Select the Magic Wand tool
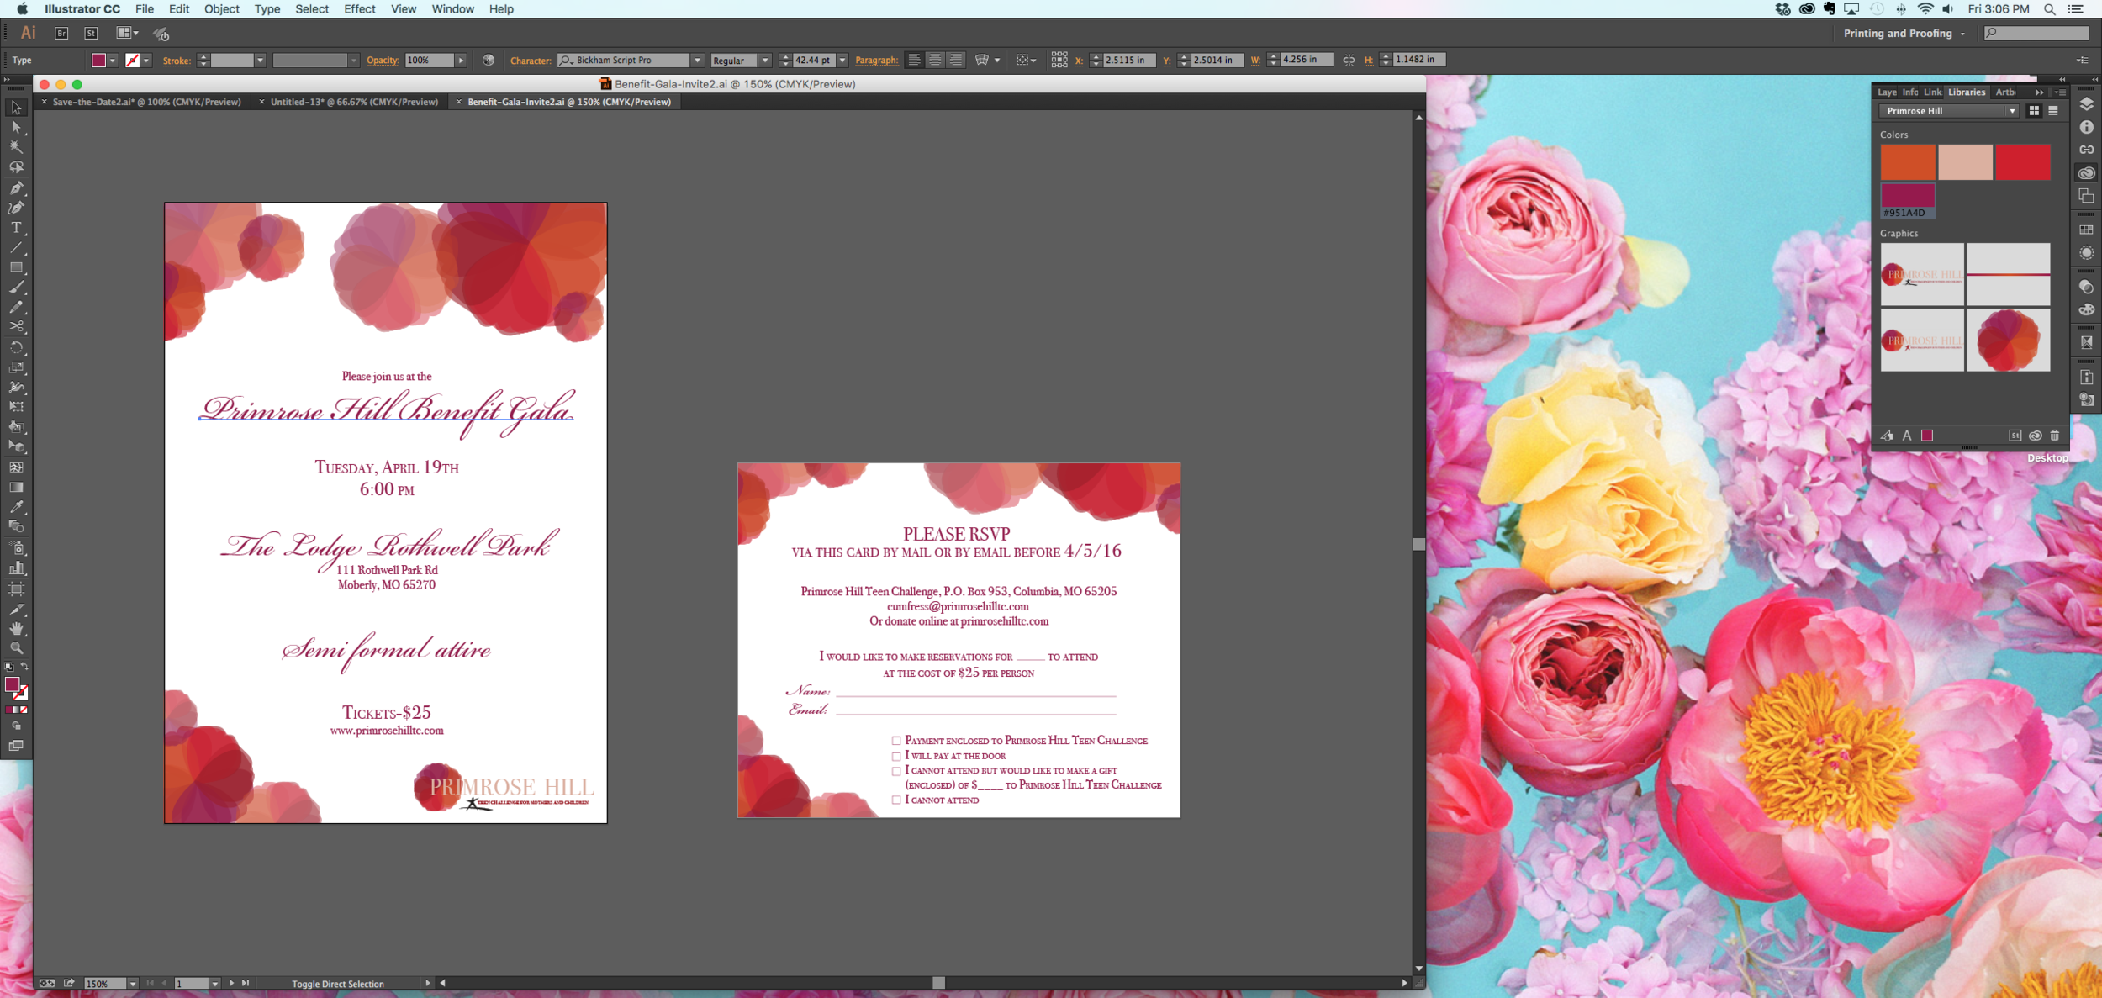This screenshot has height=998, width=2102. click(x=16, y=147)
